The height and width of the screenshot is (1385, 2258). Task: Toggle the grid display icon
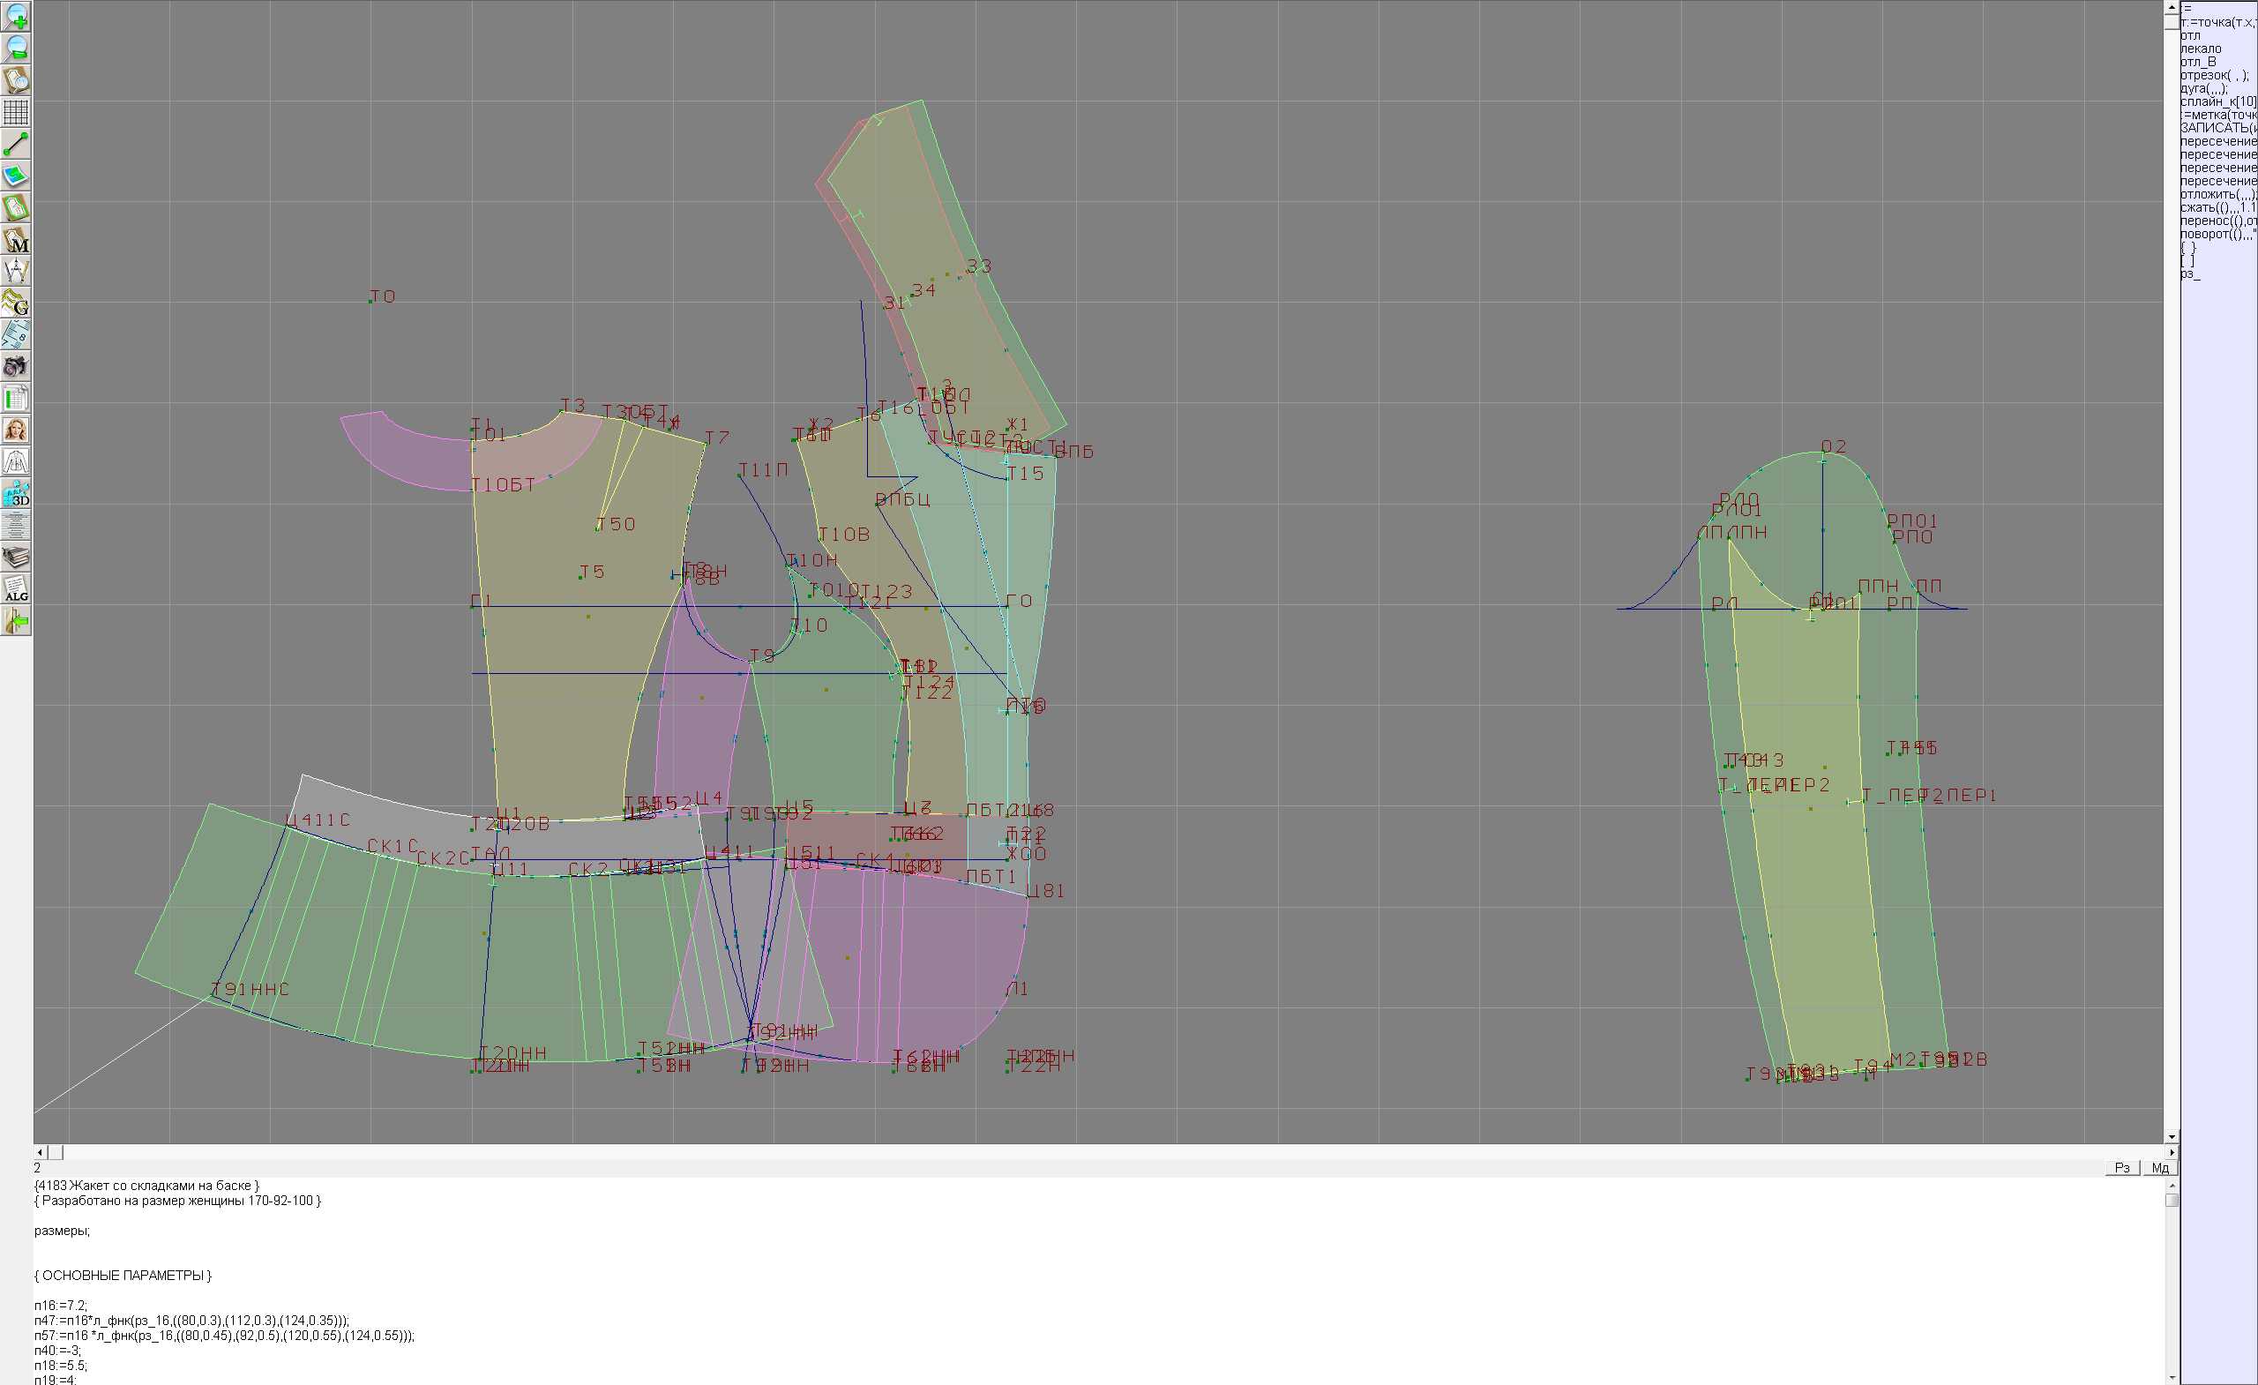pyautogui.click(x=17, y=112)
